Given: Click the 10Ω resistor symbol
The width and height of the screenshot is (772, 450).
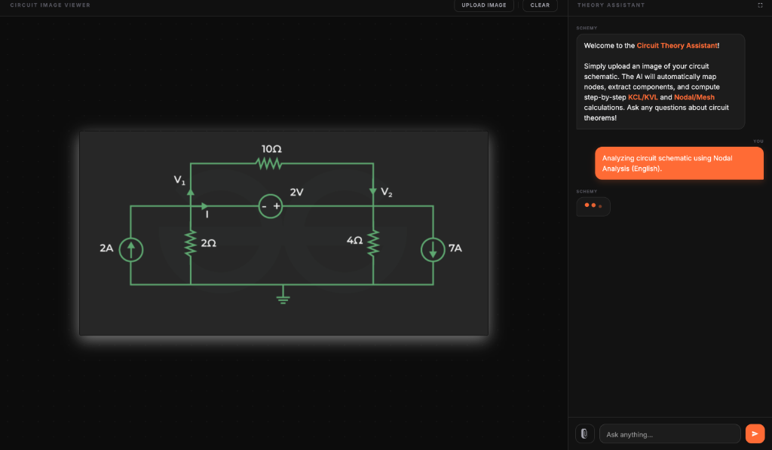Looking at the screenshot, I should click(269, 163).
